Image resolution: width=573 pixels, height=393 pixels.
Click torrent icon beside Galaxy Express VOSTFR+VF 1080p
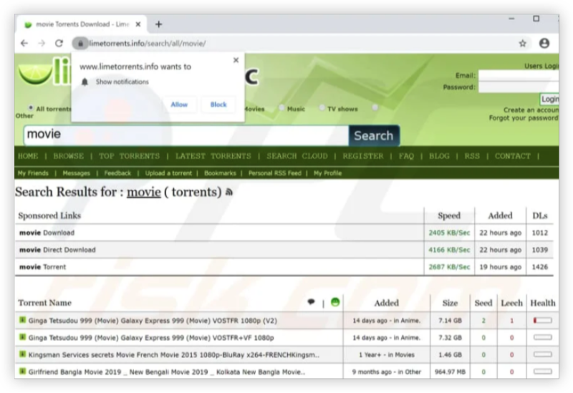[23, 337]
